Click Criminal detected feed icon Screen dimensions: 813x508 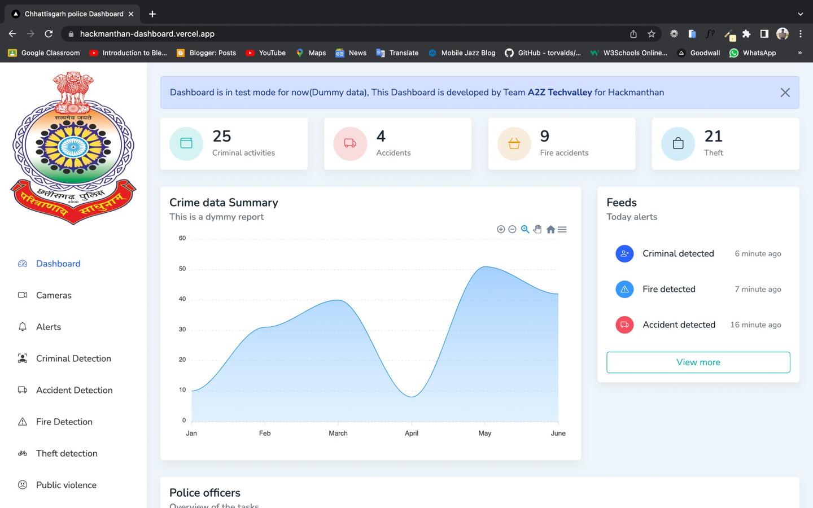[624, 253]
